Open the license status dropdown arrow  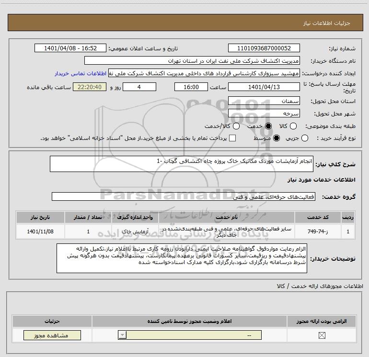click(122, 335)
